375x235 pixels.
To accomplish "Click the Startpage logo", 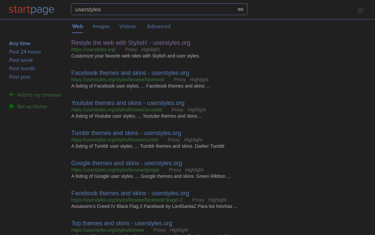I will tap(31, 9).
